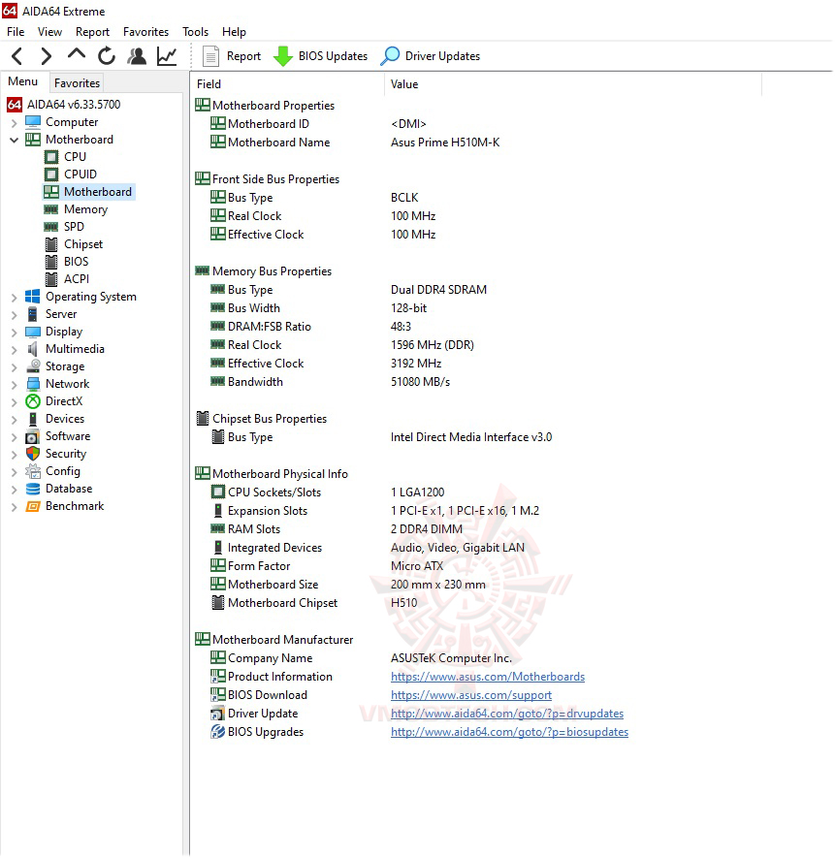Select the Company Name row
This screenshot has height=858, width=835.
click(362, 658)
